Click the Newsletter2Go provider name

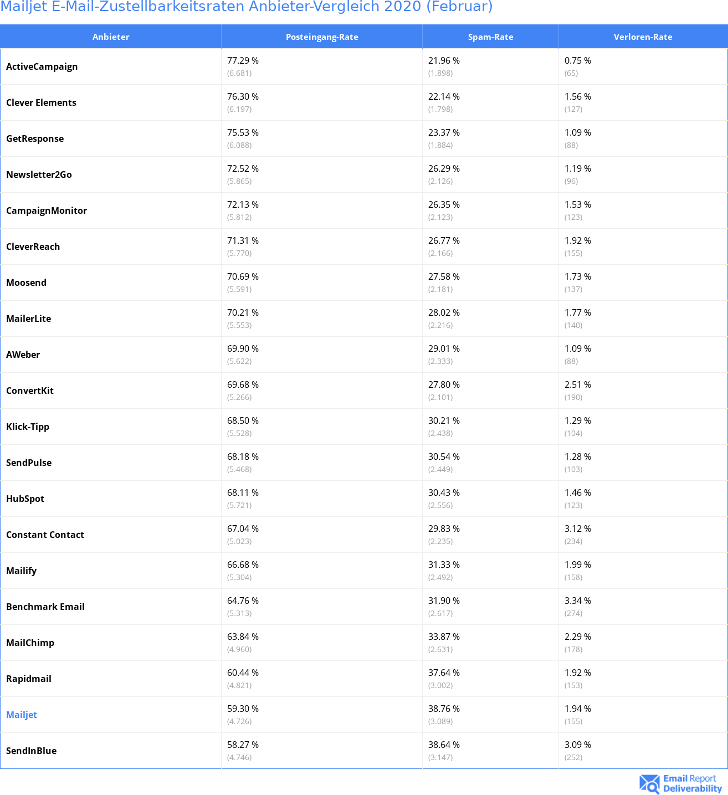coord(39,175)
